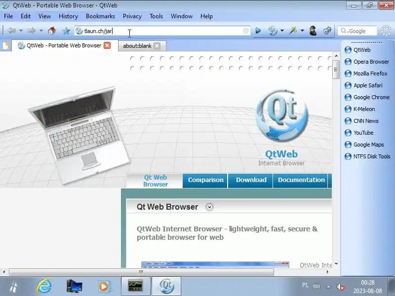This screenshot has height=296, width=395.
Task: Open the search engine selector magnifier dropdown
Action: (344, 31)
